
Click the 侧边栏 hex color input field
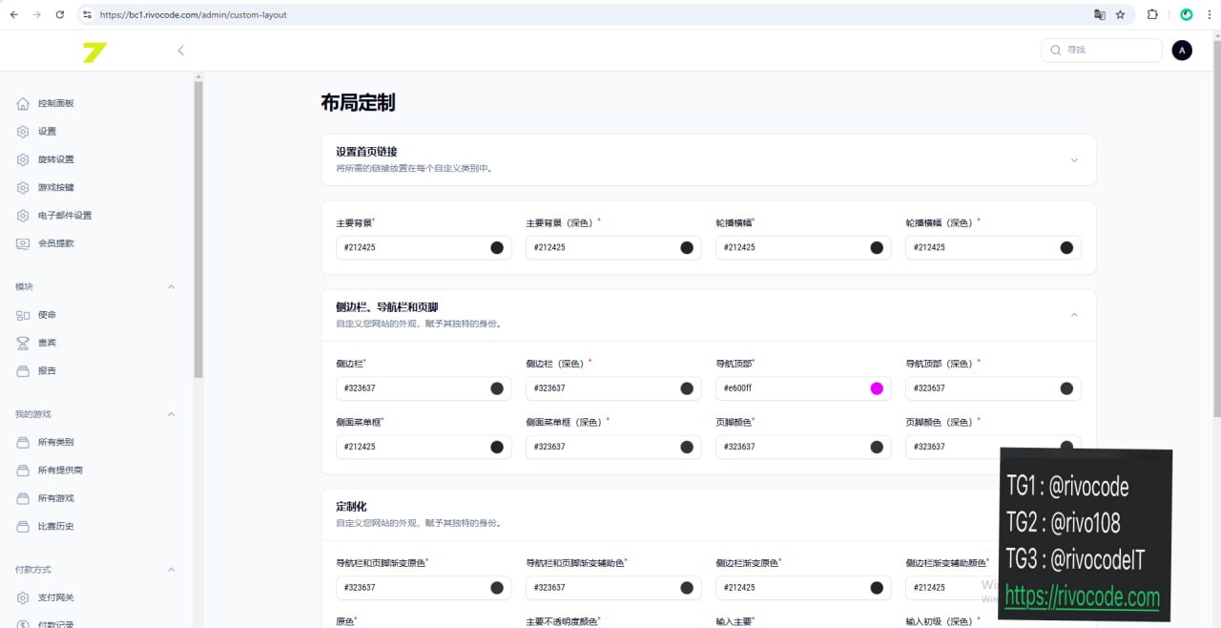pyautogui.click(x=410, y=388)
